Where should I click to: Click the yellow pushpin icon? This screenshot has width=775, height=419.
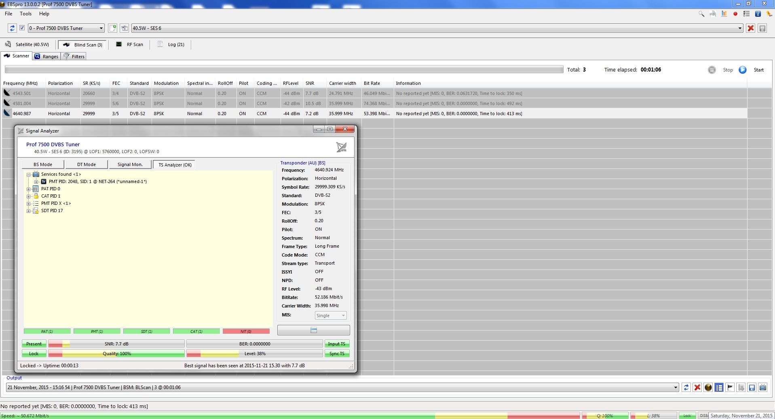coord(769,14)
